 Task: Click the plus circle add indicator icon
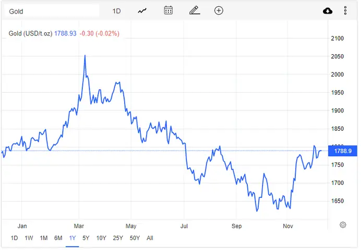click(219, 10)
